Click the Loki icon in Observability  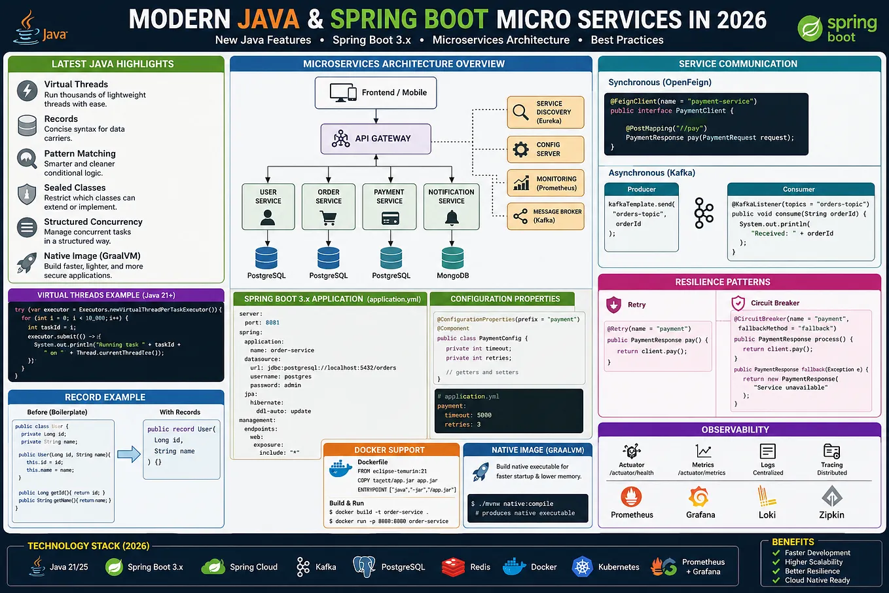767,496
